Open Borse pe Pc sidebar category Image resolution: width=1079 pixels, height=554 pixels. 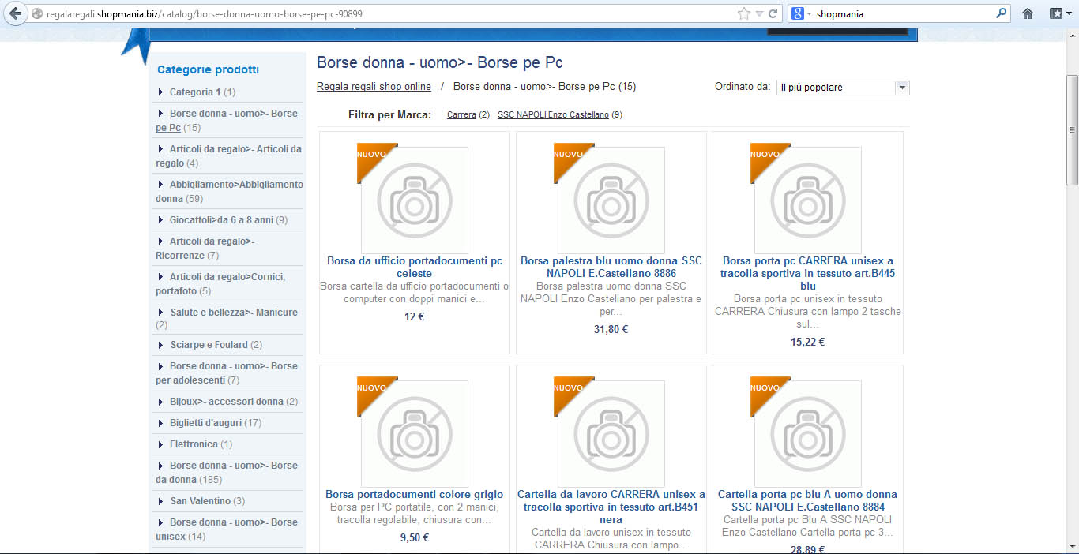[227, 120]
